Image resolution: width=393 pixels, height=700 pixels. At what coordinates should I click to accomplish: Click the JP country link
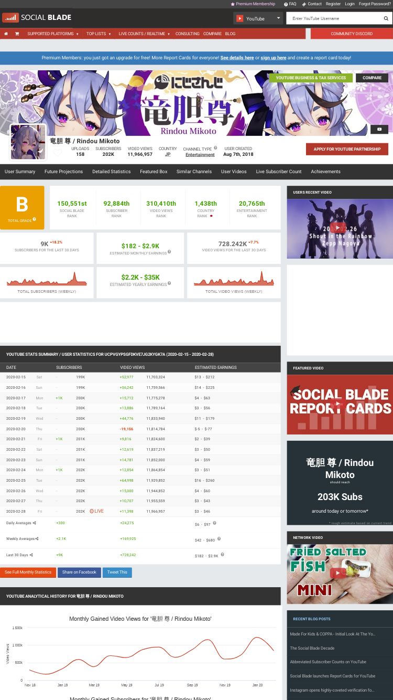tap(168, 154)
